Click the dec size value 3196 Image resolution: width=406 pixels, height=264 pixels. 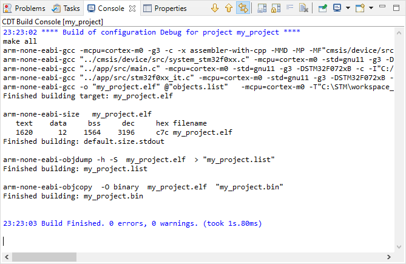pyautogui.click(x=126, y=132)
